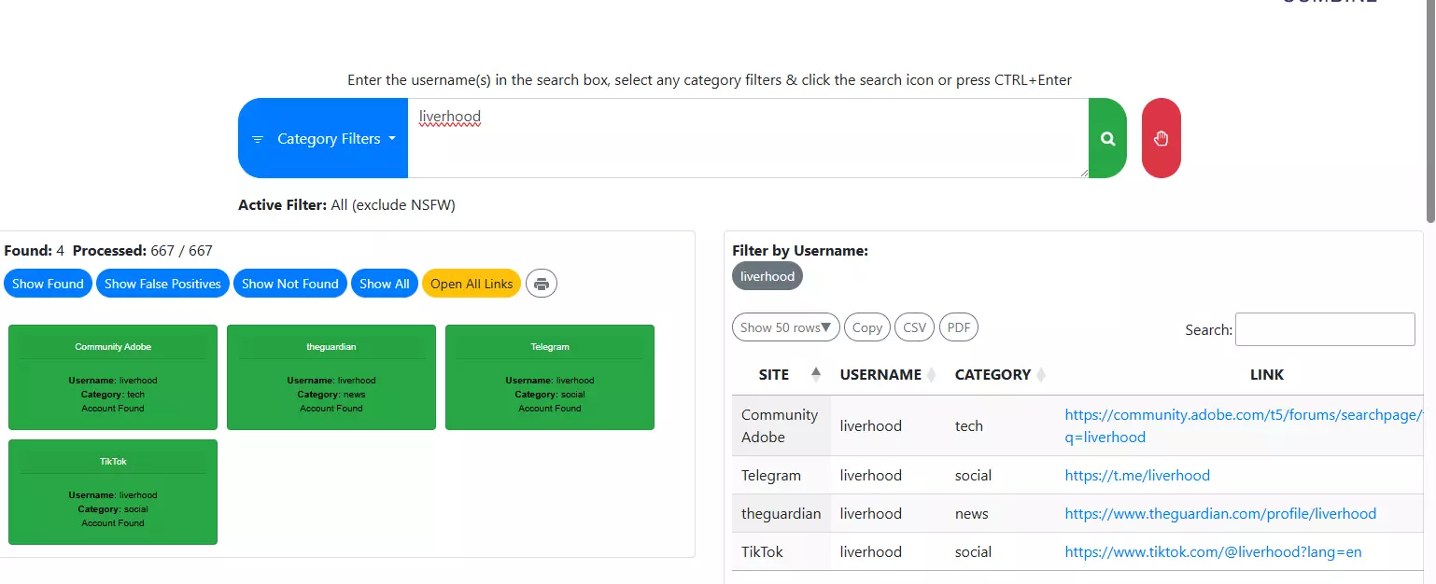Click the Show False Positives button
The height and width of the screenshot is (584, 1436).
(x=162, y=284)
